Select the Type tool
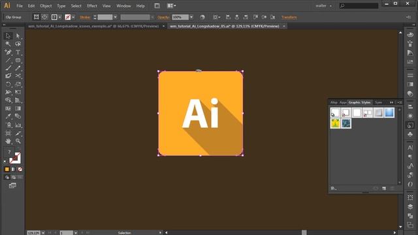The height and width of the screenshot is (235, 418). [x=18, y=52]
